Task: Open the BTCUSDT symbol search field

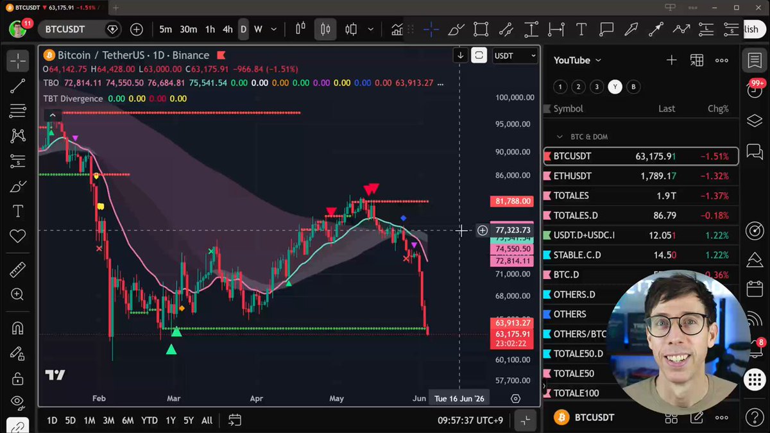Action: 80,30
